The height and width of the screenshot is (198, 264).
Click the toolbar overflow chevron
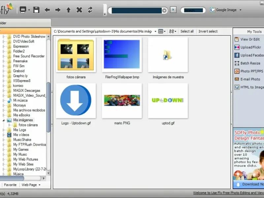pos(105,14)
